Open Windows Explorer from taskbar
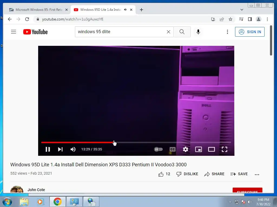277x207 pixels. tap(24, 202)
